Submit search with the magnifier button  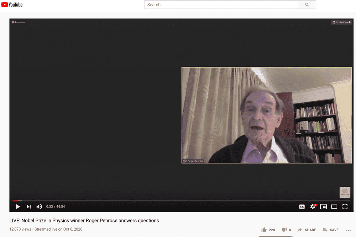[x=307, y=5]
